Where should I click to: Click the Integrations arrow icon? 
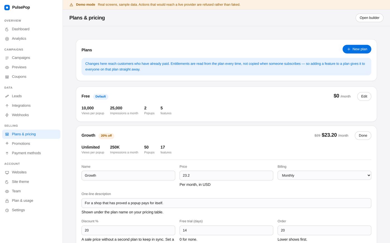tap(7, 106)
